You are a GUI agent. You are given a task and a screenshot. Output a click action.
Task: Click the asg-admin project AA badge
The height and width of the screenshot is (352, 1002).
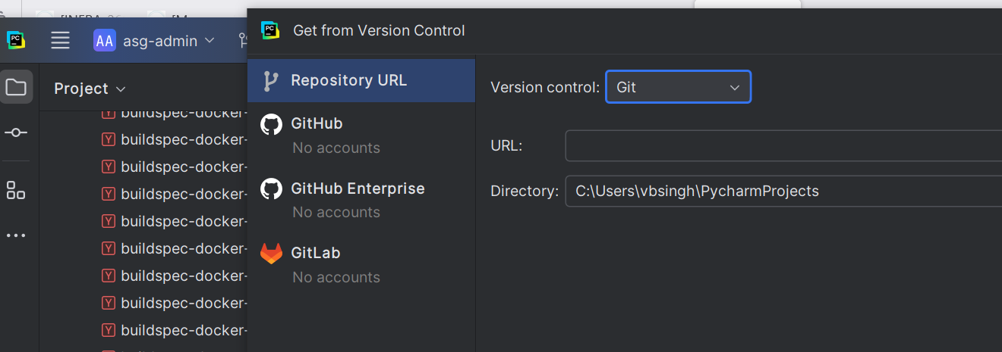pos(104,41)
